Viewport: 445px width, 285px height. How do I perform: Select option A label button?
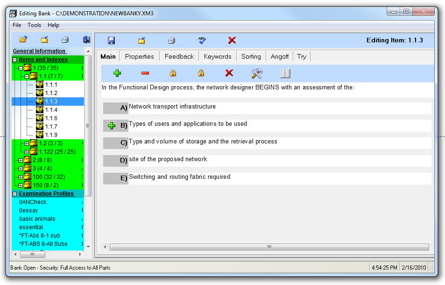tap(115, 108)
